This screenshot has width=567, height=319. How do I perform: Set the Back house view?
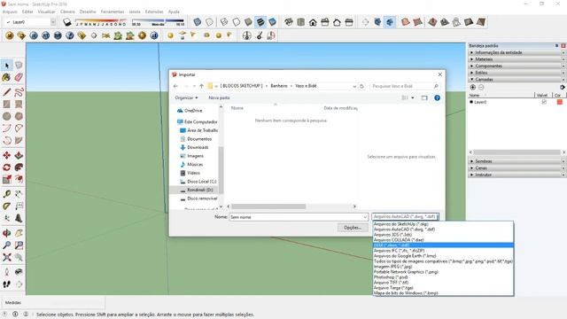click(337, 22)
